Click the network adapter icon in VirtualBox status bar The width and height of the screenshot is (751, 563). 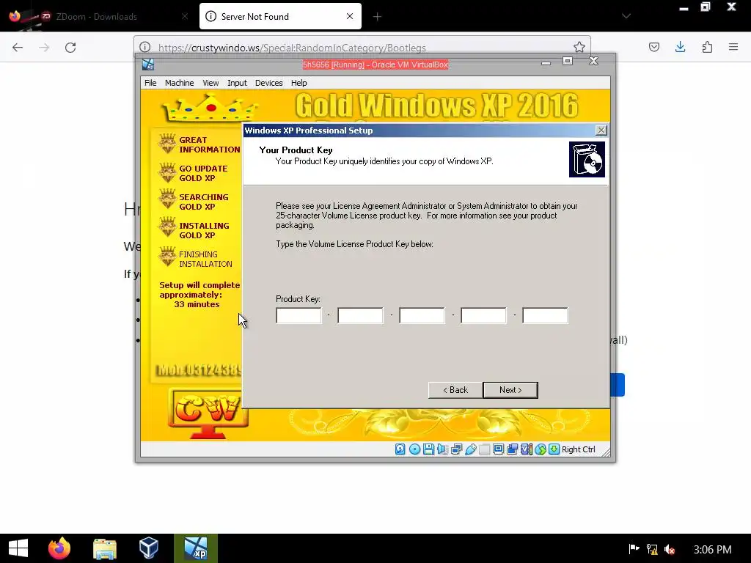click(456, 449)
